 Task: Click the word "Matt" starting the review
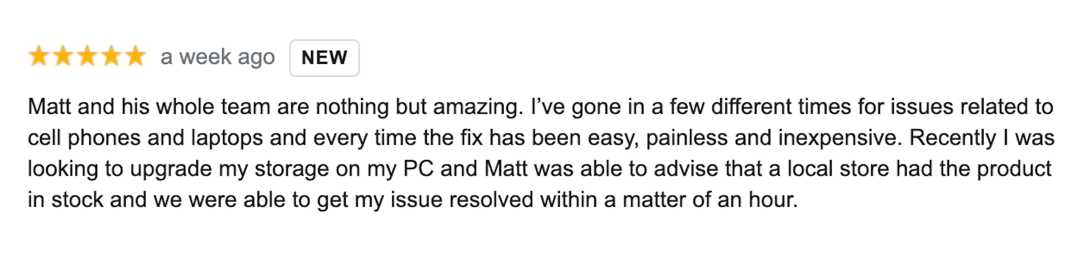point(49,106)
